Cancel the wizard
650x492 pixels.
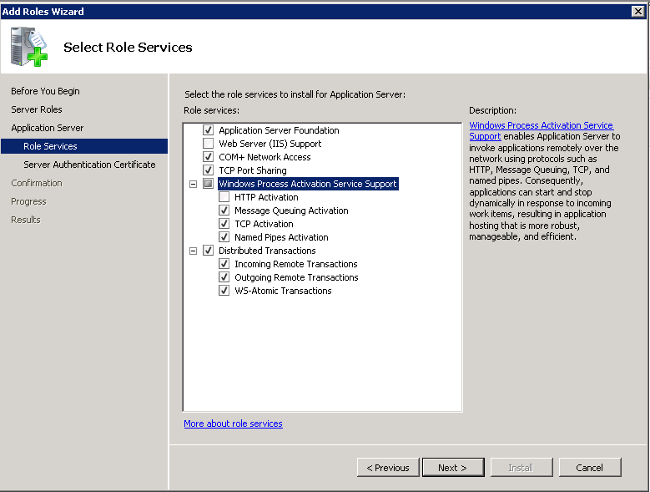(x=590, y=468)
